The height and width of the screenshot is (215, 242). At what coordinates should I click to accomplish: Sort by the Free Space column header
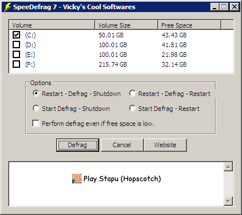[x=189, y=25]
